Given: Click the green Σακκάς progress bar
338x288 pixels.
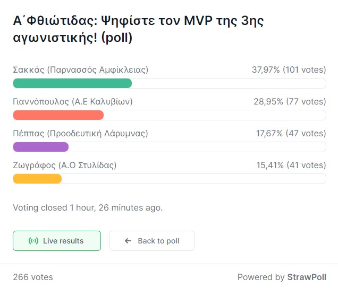Looking at the screenshot, I should click(72, 83).
